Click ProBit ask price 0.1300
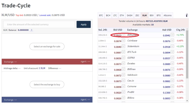The width and height of the screenshot is (196, 105). coord(166,93)
